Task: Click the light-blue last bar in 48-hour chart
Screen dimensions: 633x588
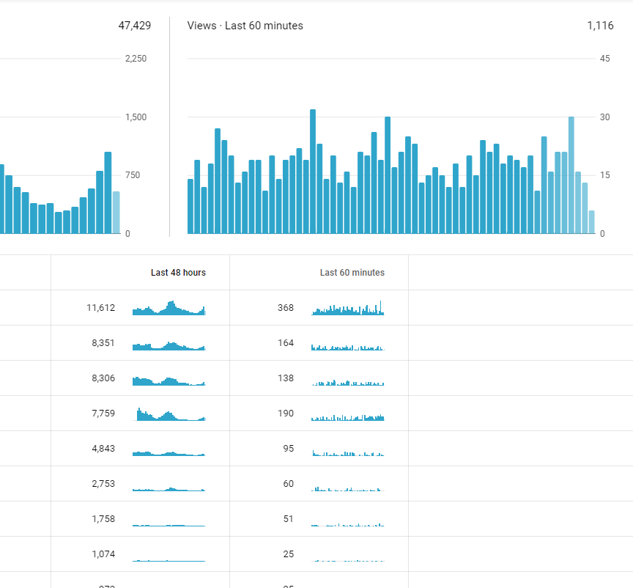Action: (116, 213)
